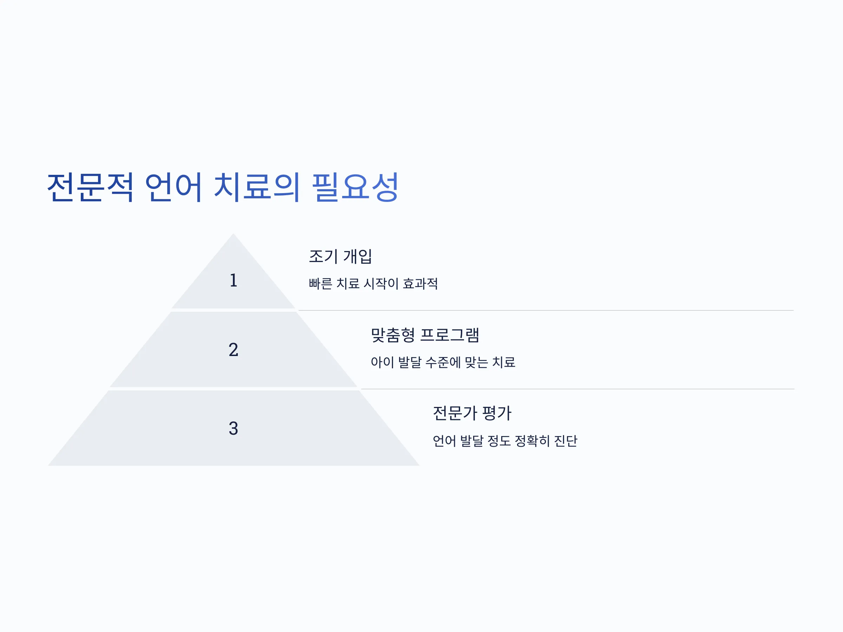Click the apex tip of the pyramid

point(233,235)
